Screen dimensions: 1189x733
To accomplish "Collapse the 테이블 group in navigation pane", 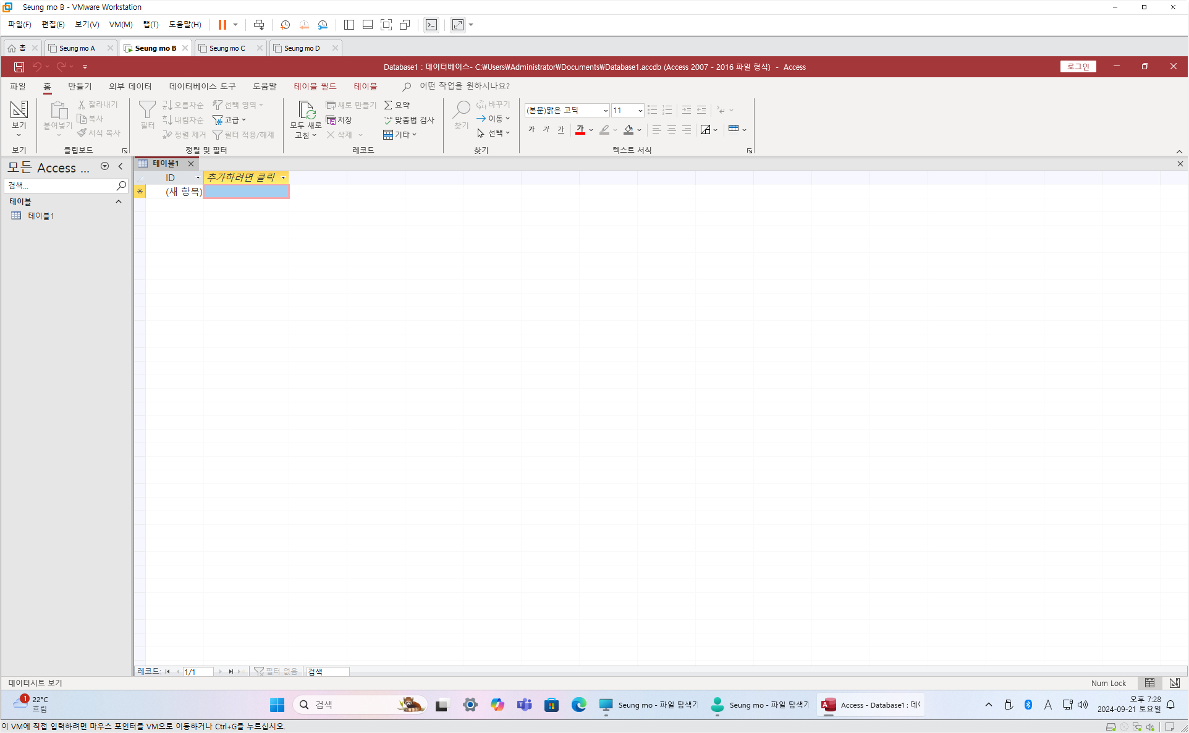I will (x=119, y=201).
